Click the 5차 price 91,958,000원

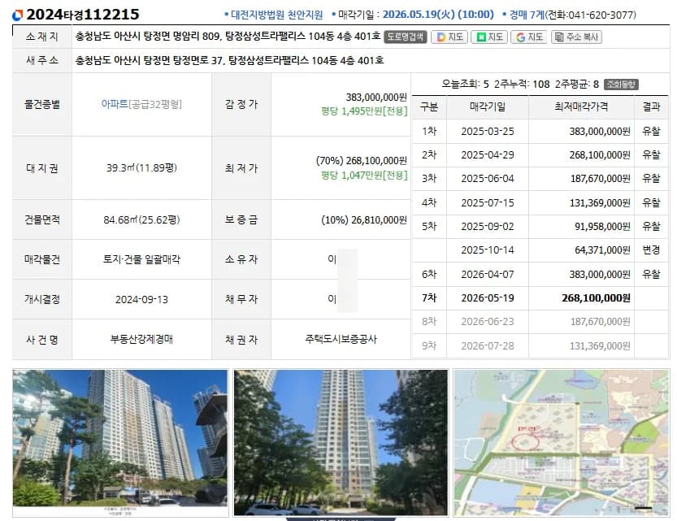point(602,227)
